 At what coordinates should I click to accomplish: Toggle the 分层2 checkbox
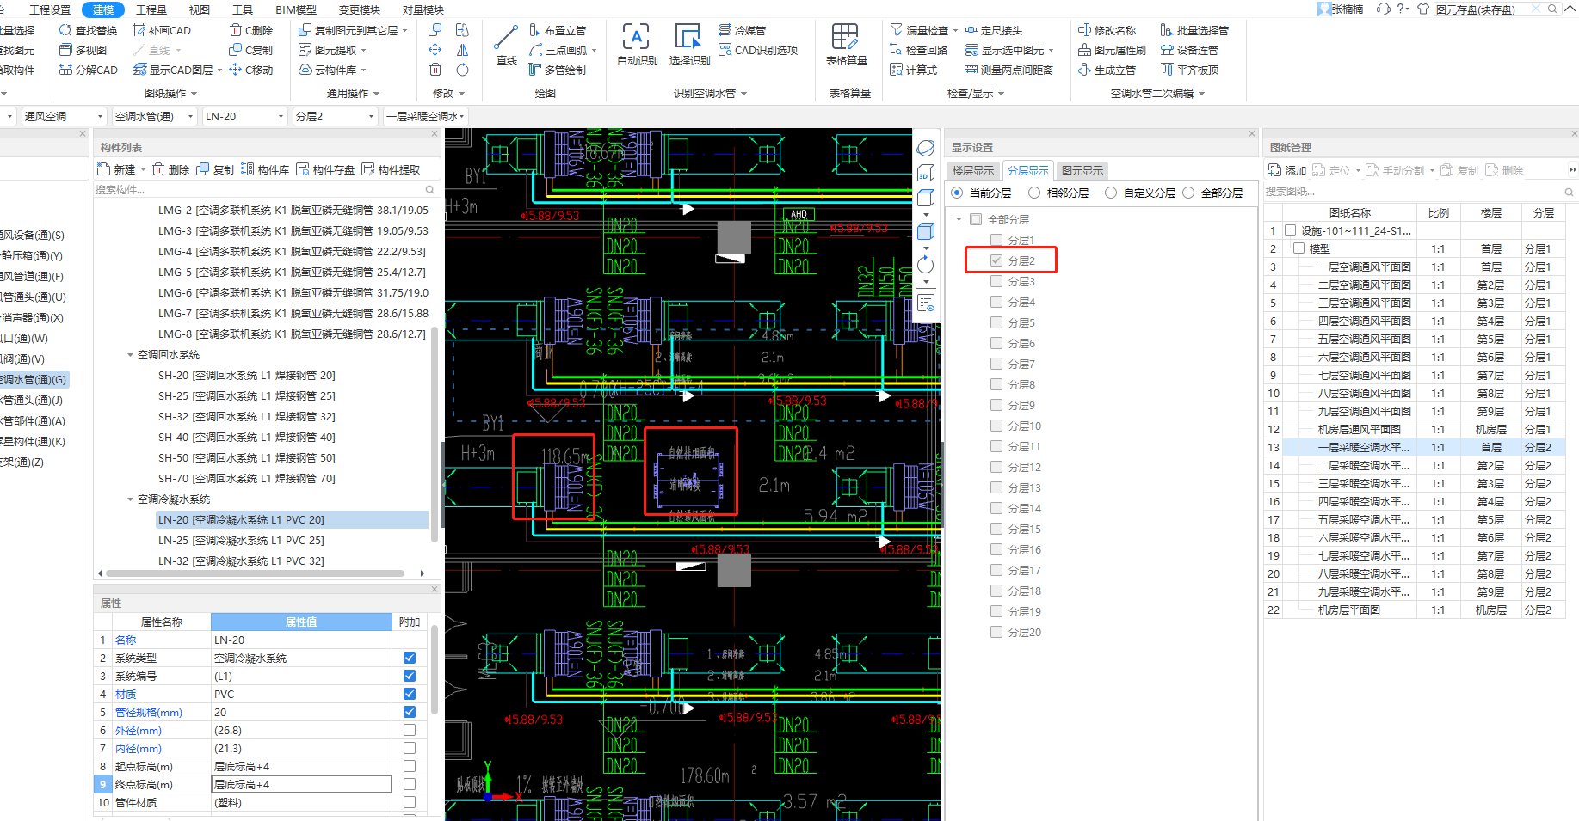coord(996,260)
